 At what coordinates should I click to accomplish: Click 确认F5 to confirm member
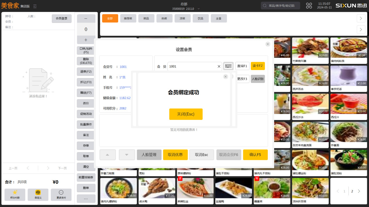point(255,155)
